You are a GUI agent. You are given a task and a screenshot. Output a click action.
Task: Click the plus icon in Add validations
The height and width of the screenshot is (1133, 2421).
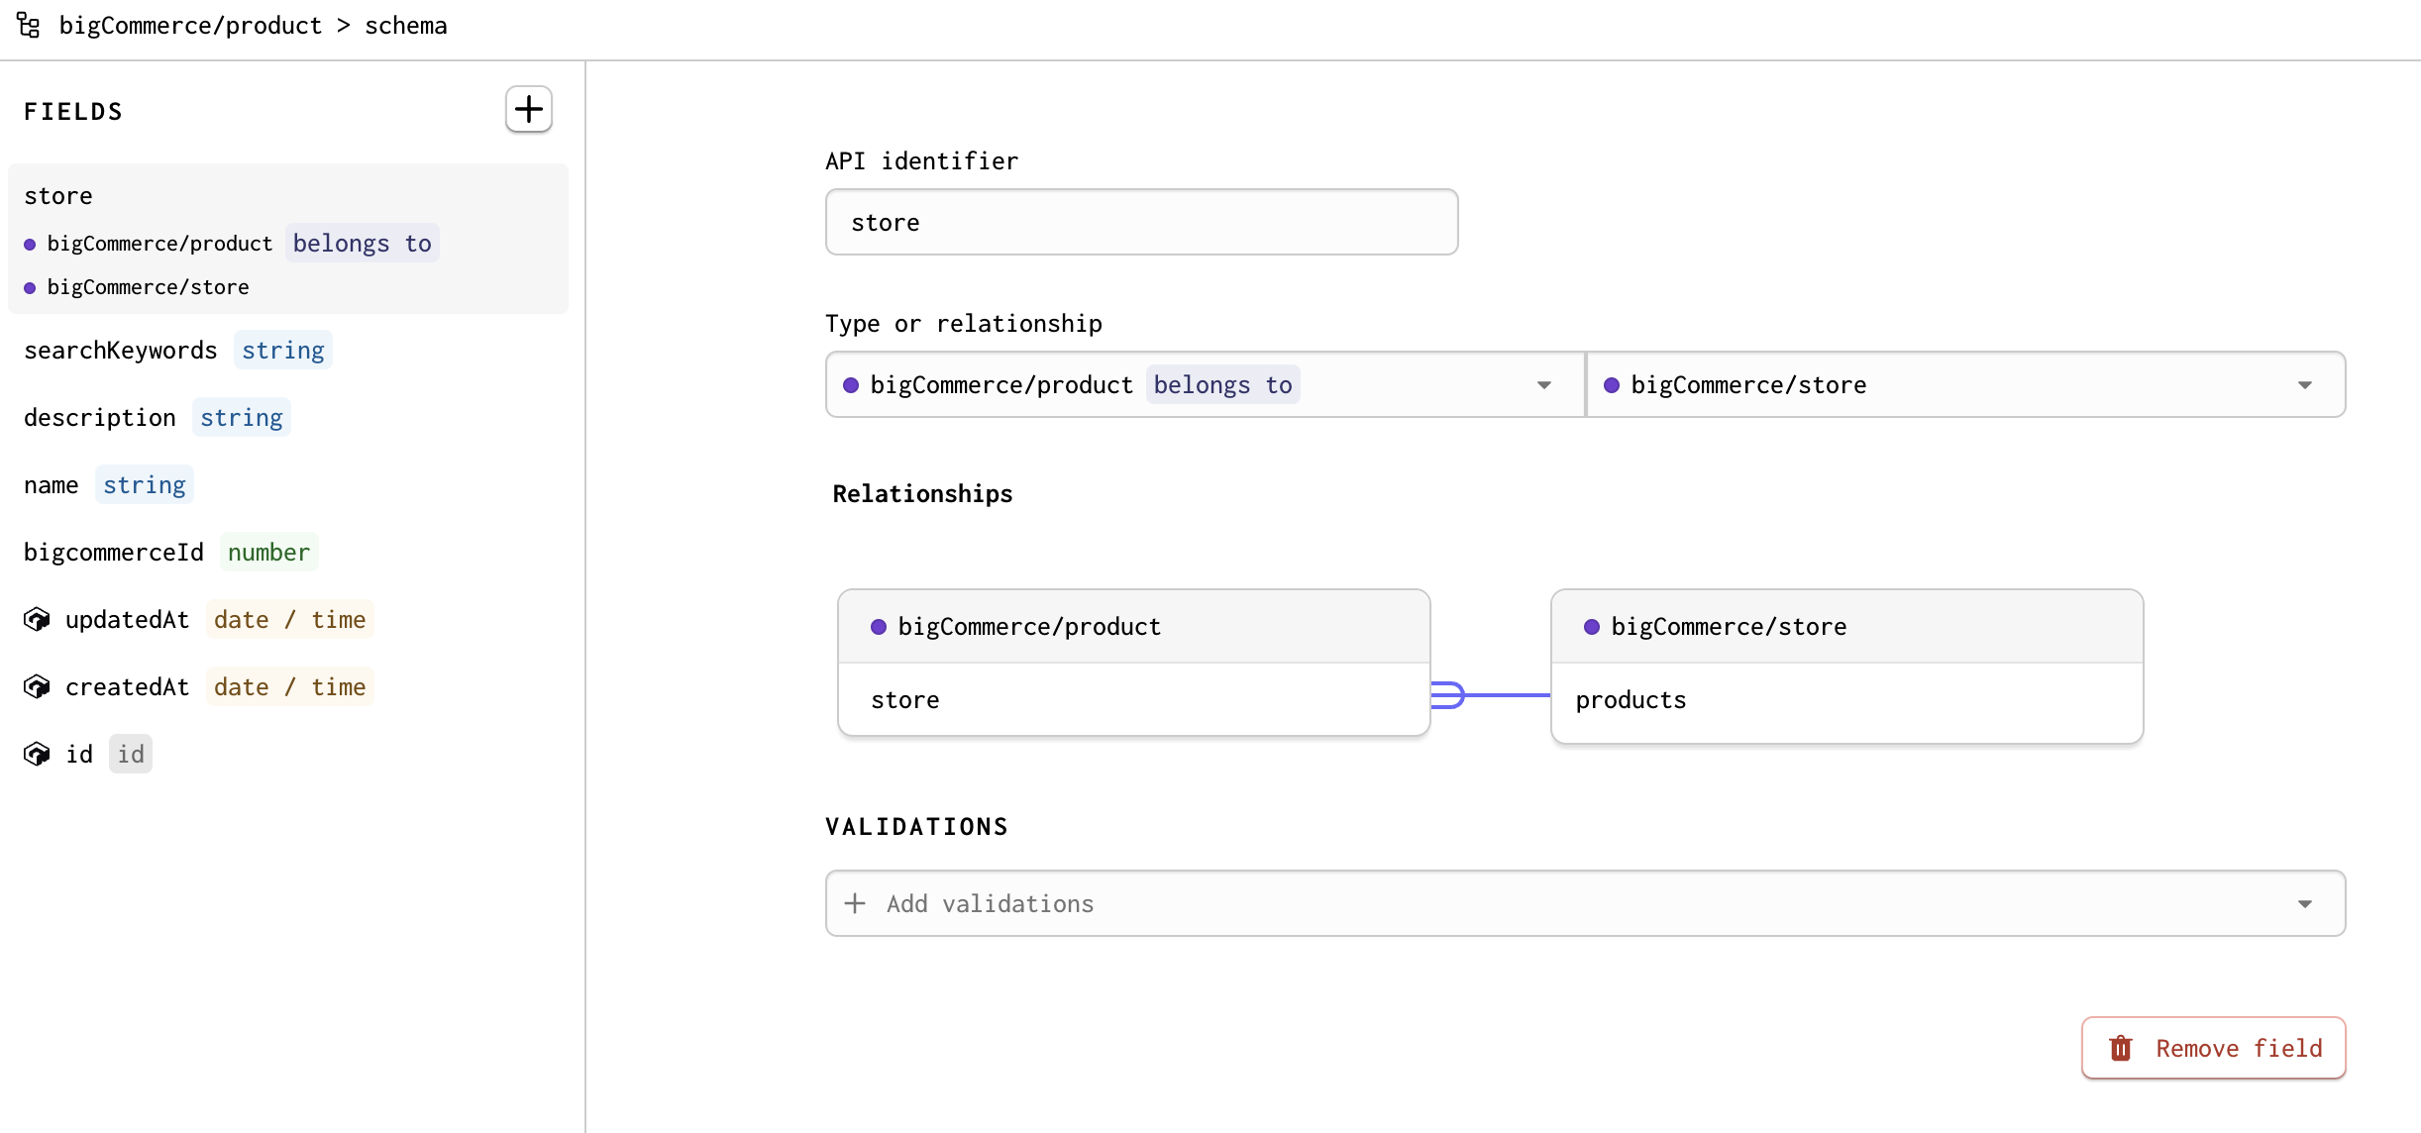(x=855, y=903)
